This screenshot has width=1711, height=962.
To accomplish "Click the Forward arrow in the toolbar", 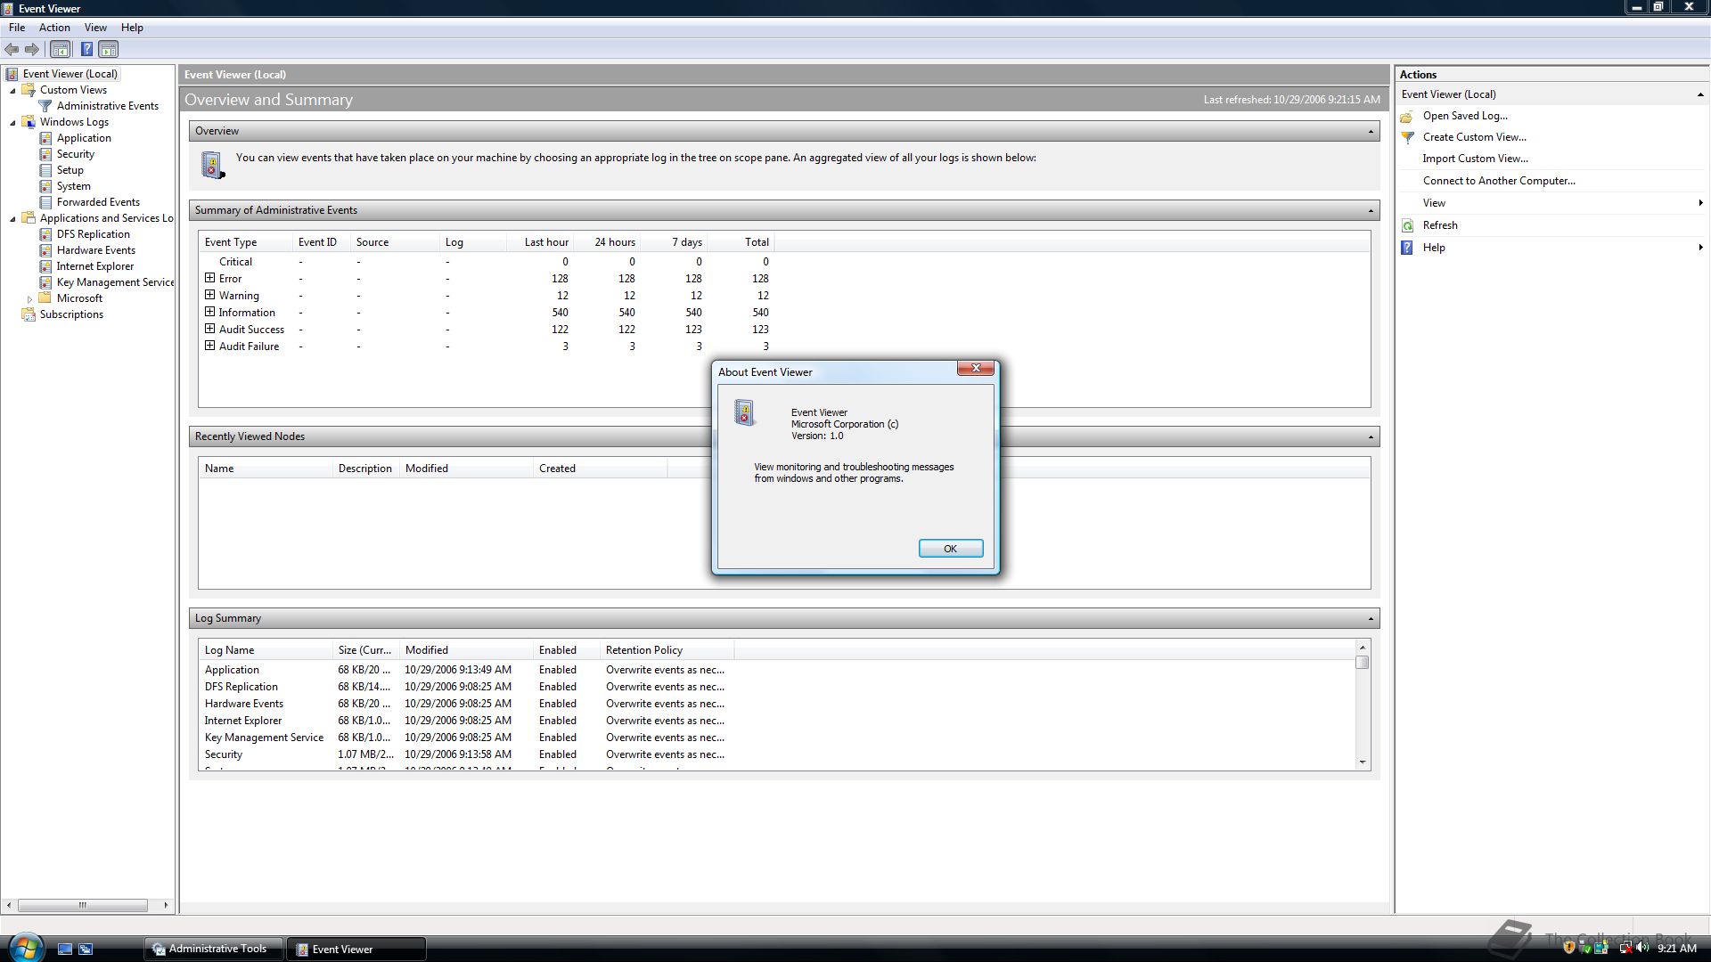I will click(x=32, y=50).
